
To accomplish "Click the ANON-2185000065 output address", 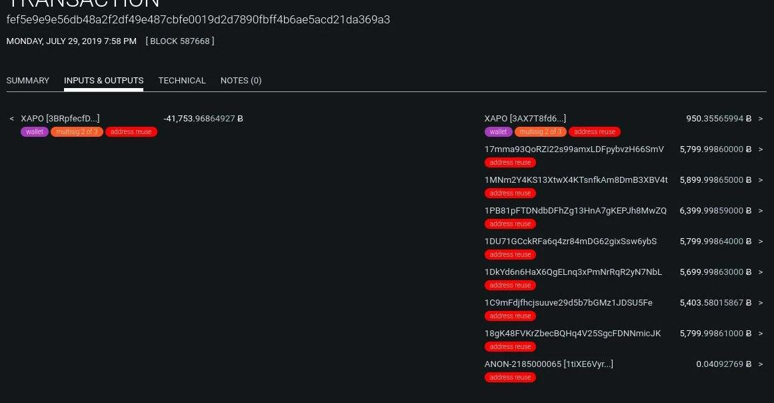I will (549, 364).
